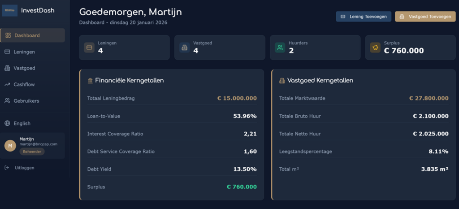The height and width of the screenshot is (209, 459).
Task: Click the InvestDash logo thumbnail
Action: point(9,10)
